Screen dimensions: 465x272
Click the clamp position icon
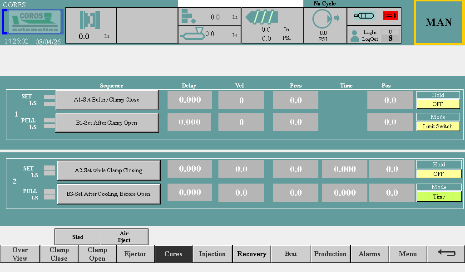pos(90,19)
